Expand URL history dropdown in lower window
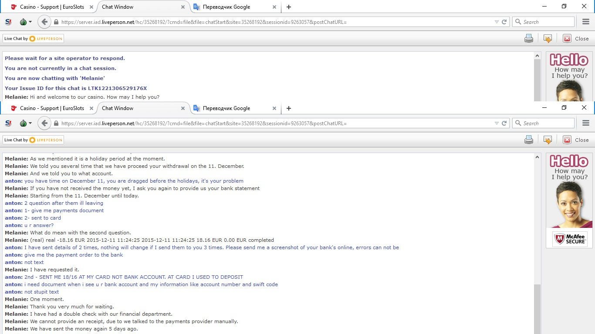The width and height of the screenshot is (595, 334). point(497,123)
